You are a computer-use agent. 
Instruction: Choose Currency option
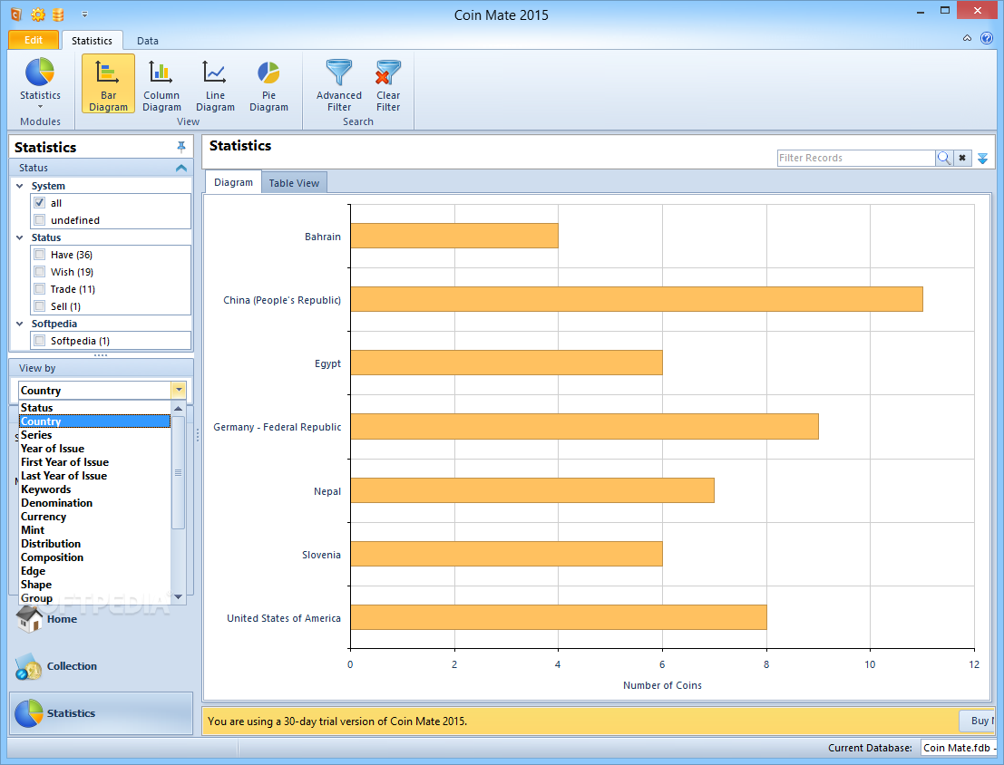[x=94, y=517]
